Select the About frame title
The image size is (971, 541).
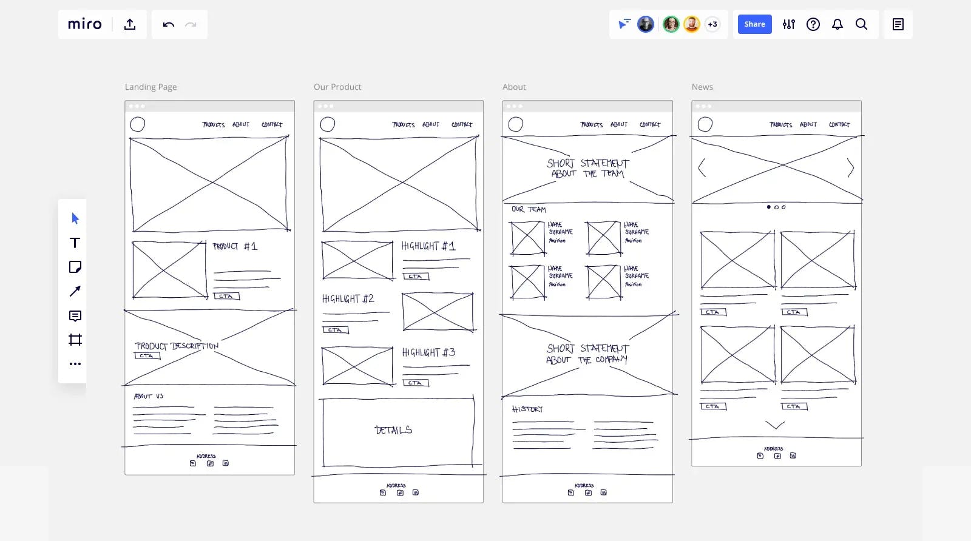pyautogui.click(x=514, y=87)
